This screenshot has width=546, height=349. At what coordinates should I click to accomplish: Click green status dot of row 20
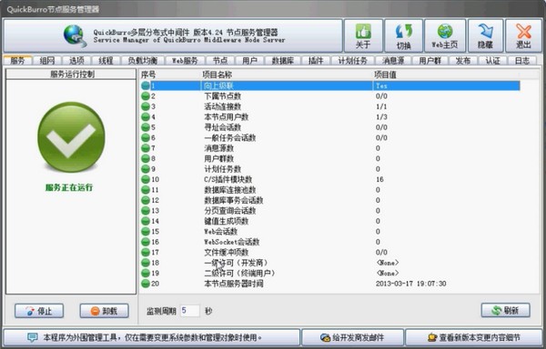tap(146, 284)
